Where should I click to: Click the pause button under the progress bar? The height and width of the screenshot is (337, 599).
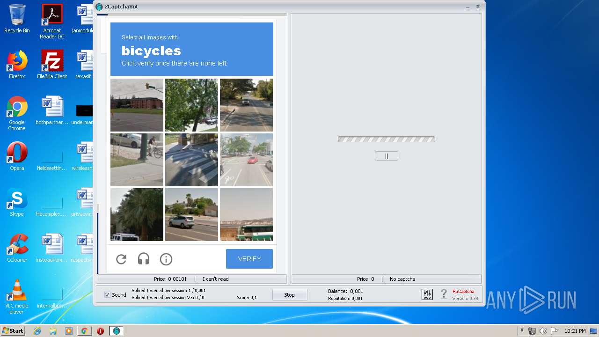[387, 156]
